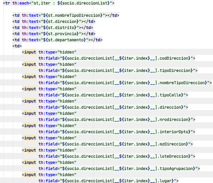This screenshot has width=213, height=183.
Task: Click the input tag above the lugar field
Action: [30, 175]
